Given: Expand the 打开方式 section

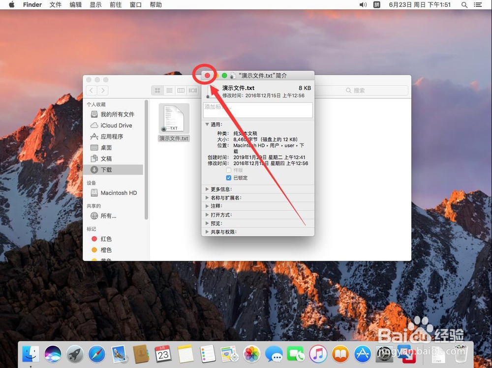Looking at the screenshot, I should pos(207,215).
